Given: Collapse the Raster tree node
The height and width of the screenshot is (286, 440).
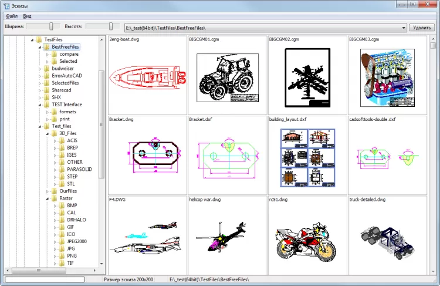Looking at the screenshot, I should click(48, 198).
